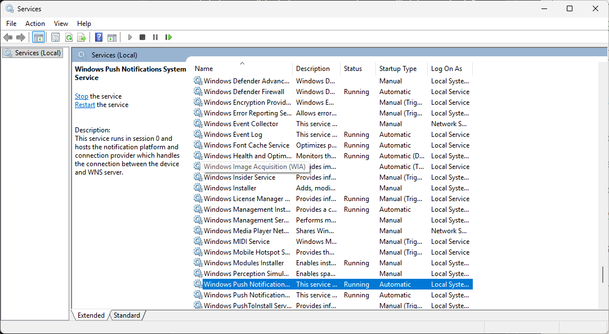Open the Help toolbar icon
The image size is (609, 334).
[99, 37]
